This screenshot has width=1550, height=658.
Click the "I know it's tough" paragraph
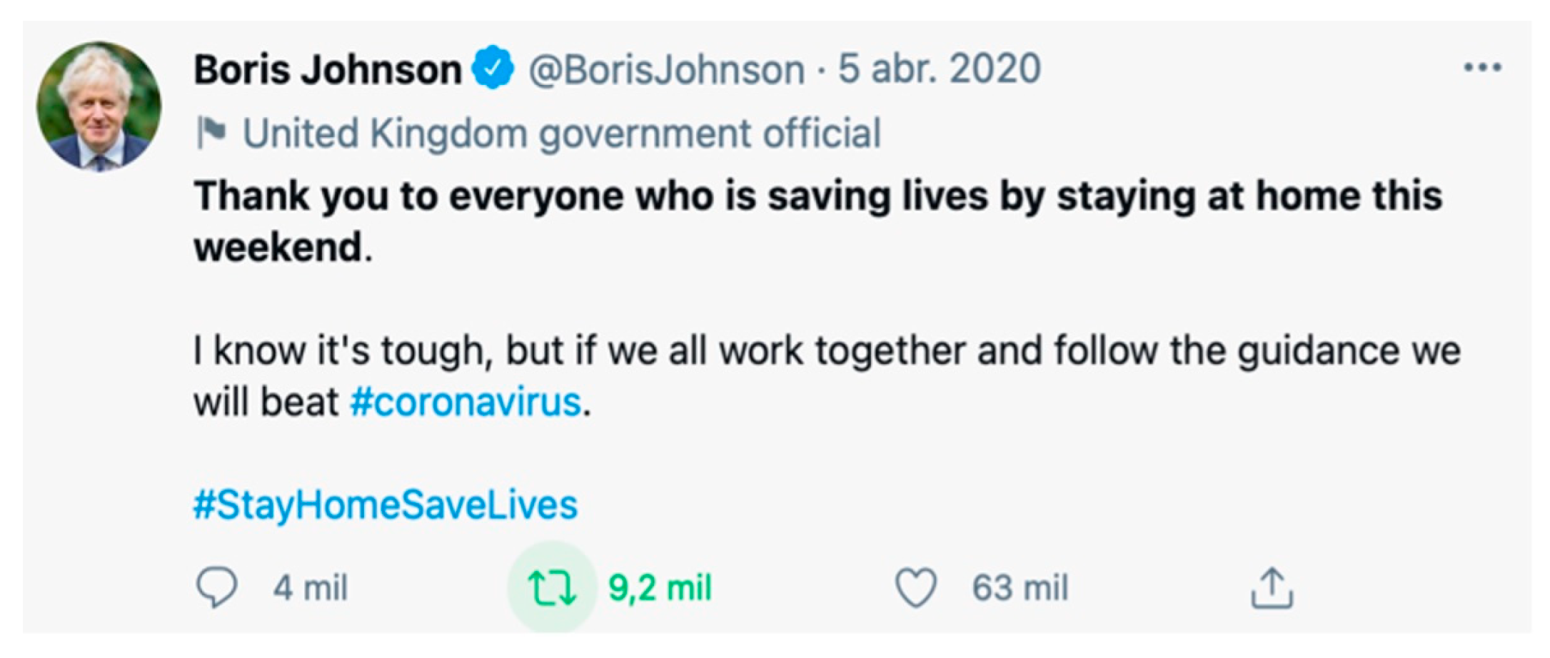pos(826,351)
